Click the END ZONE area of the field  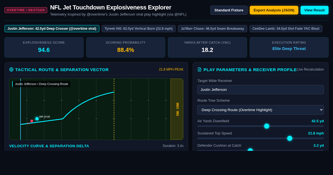tap(177, 109)
